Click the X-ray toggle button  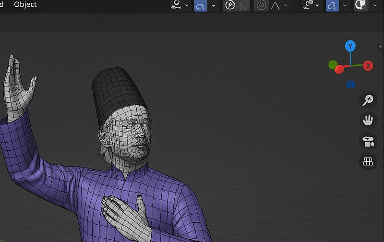coord(360,5)
